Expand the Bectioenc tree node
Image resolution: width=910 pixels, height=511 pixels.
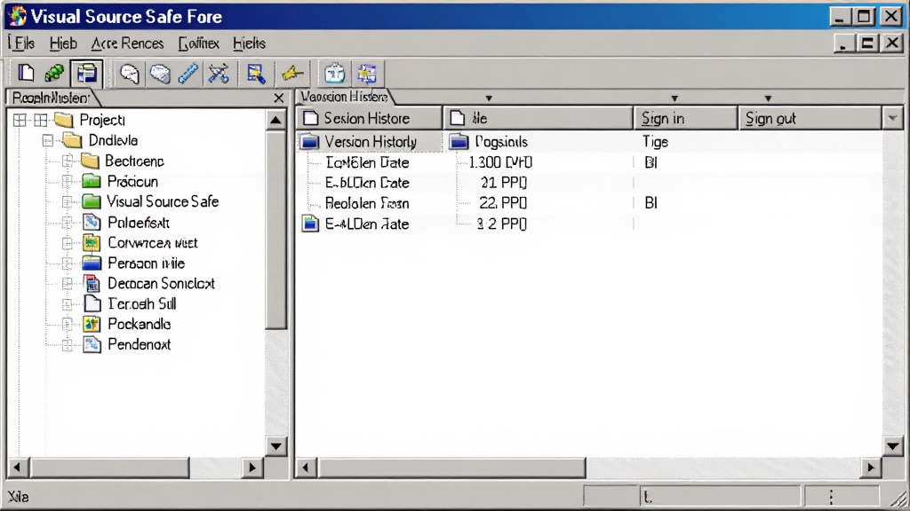(68, 161)
